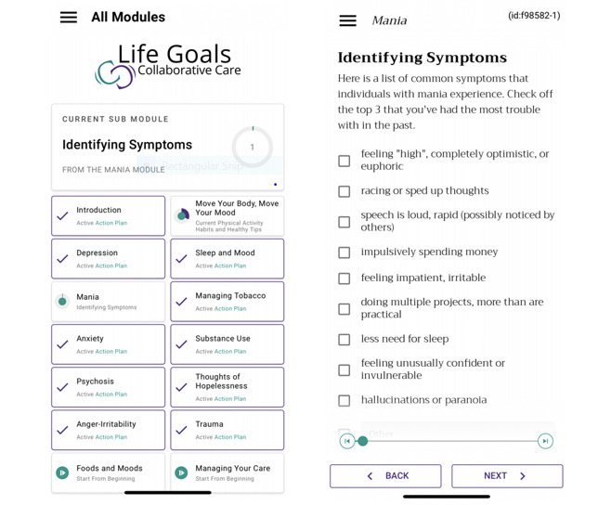The width and height of the screenshot is (611, 505).
Task: Click skip-to-start icon on progress bar
Action: (347, 441)
